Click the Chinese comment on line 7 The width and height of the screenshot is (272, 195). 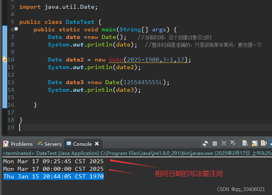click(175, 37)
